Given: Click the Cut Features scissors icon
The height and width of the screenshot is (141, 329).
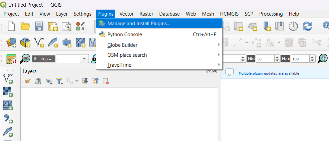Looking at the screenshot, I should [x=316, y=42].
